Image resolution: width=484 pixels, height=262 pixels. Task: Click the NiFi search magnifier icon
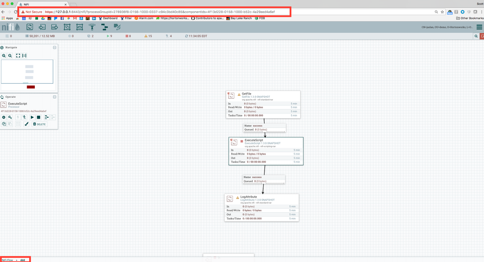coord(476,36)
